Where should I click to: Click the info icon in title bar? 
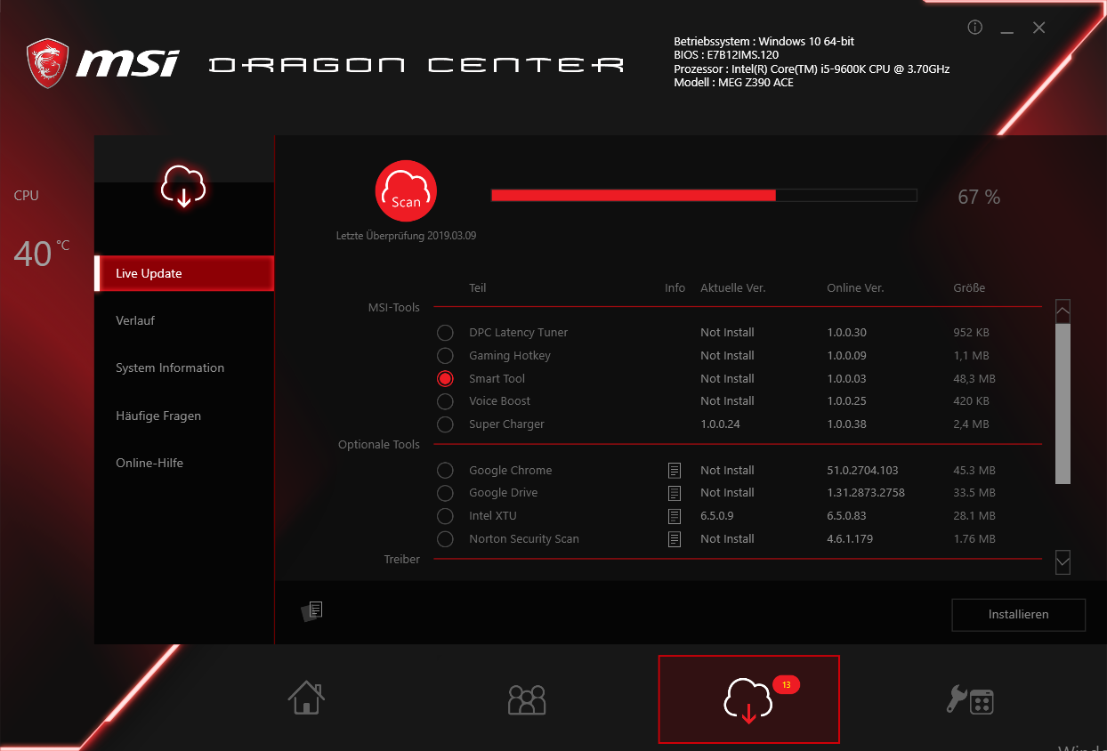(x=974, y=28)
